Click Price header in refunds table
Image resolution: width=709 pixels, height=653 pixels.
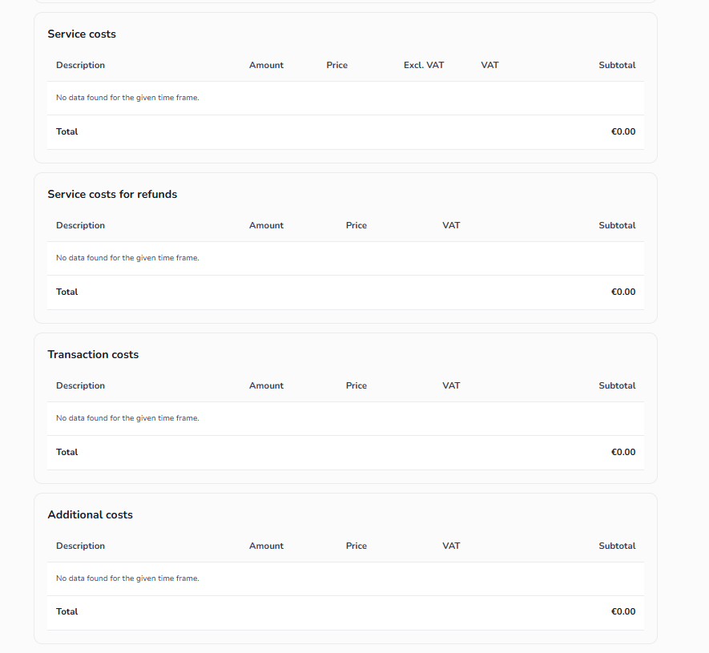point(357,226)
